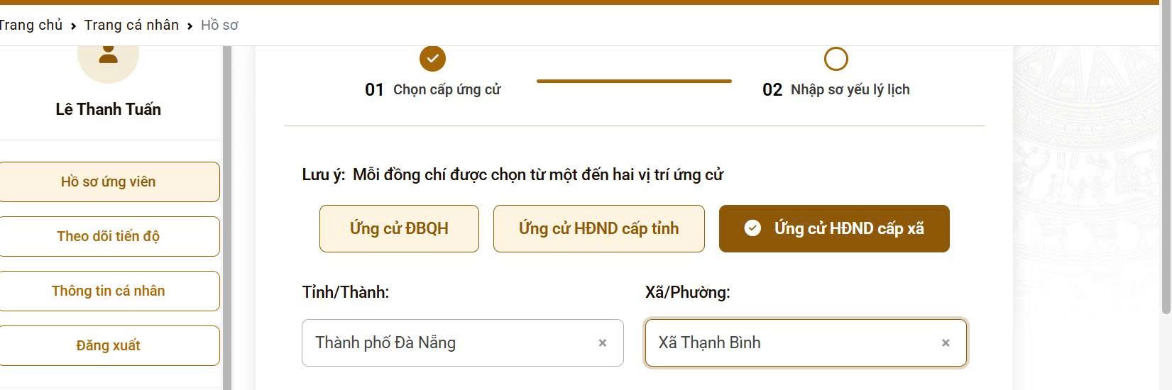
Task: Open Trang cá nhân breadcrumb link
Action: pyautogui.click(x=131, y=25)
